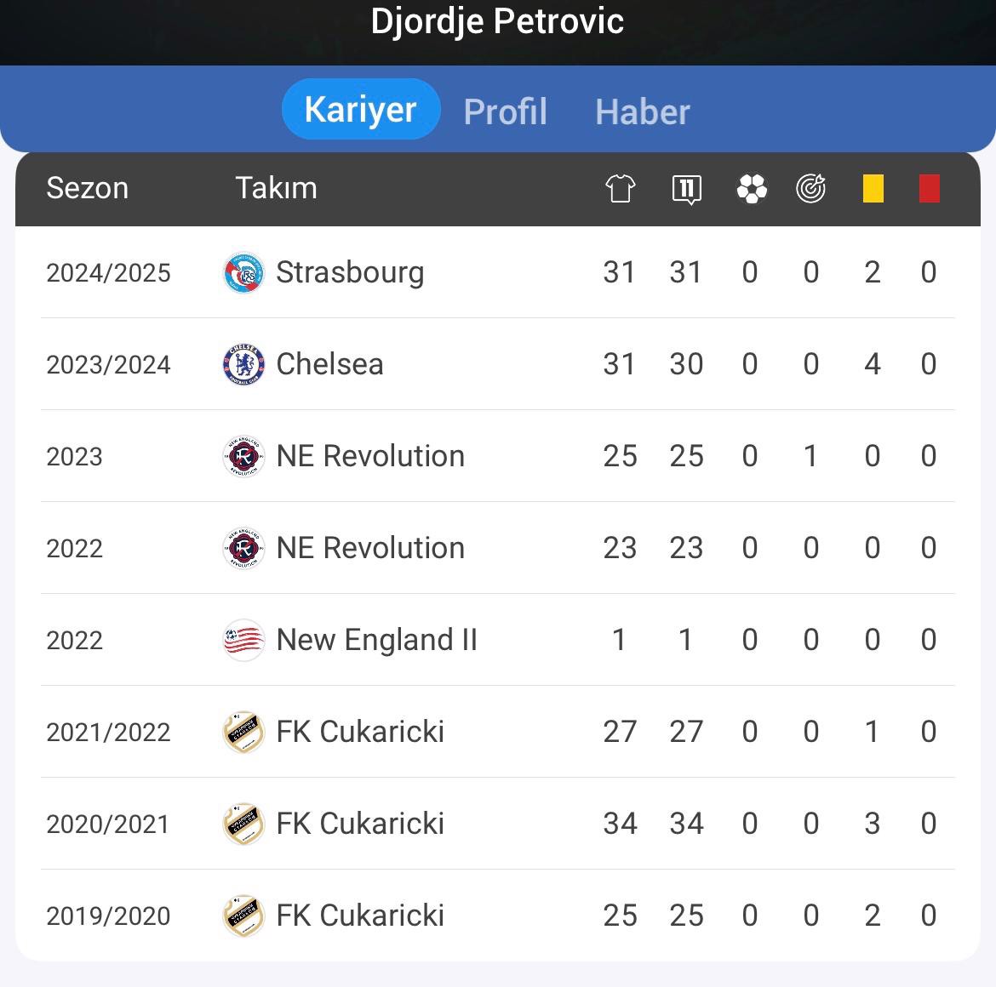Select the 2020/2021 FK Cukaricki row

(x=498, y=824)
